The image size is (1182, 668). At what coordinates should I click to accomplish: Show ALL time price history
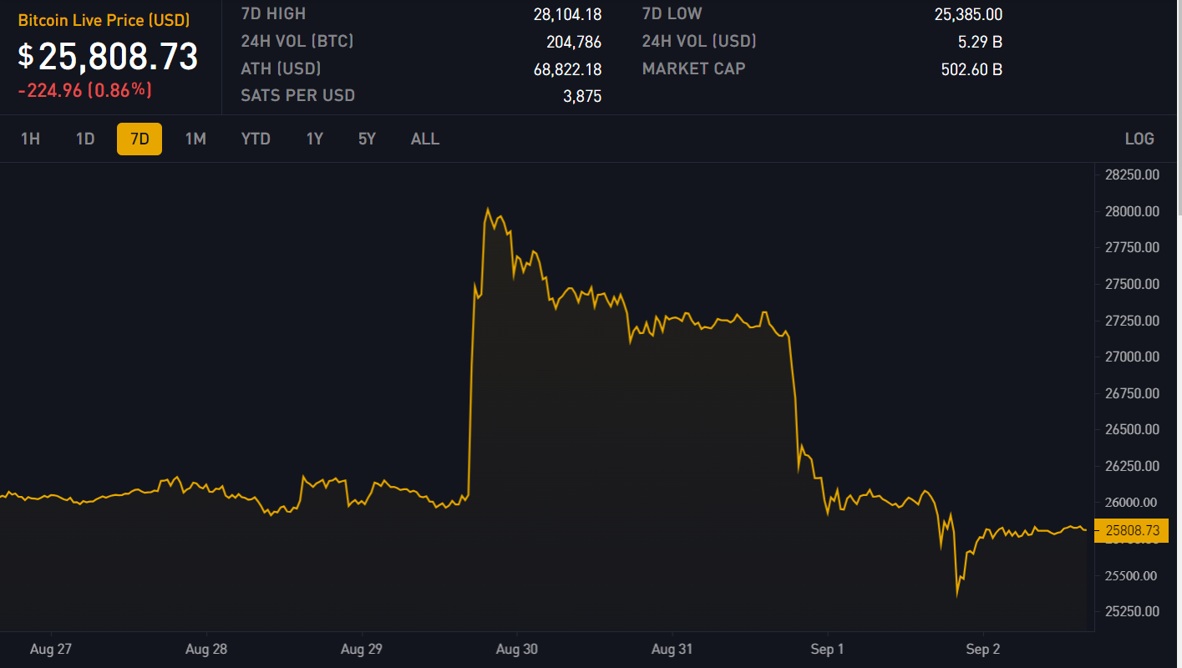pyautogui.click(x=425, y=139)
